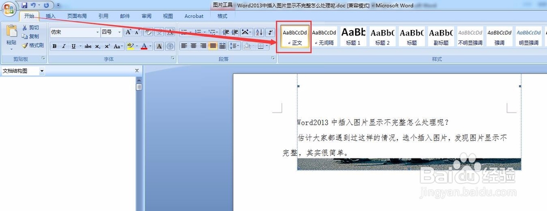Open line spacing dropdown
547x211 pixels.
coord(235,46)
